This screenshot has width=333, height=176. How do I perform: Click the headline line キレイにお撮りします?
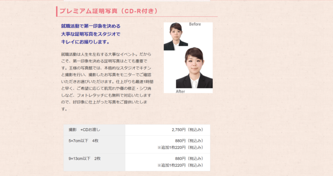[85, 42]
